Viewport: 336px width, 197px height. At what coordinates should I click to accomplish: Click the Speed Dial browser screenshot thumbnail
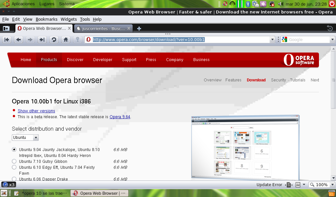(245, 147)
